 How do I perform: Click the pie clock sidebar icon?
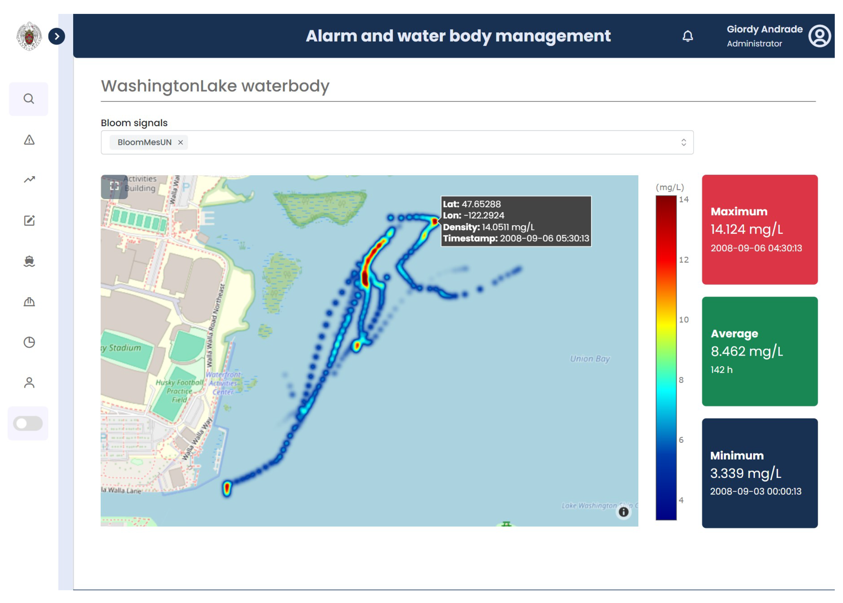tap(29, 342)
